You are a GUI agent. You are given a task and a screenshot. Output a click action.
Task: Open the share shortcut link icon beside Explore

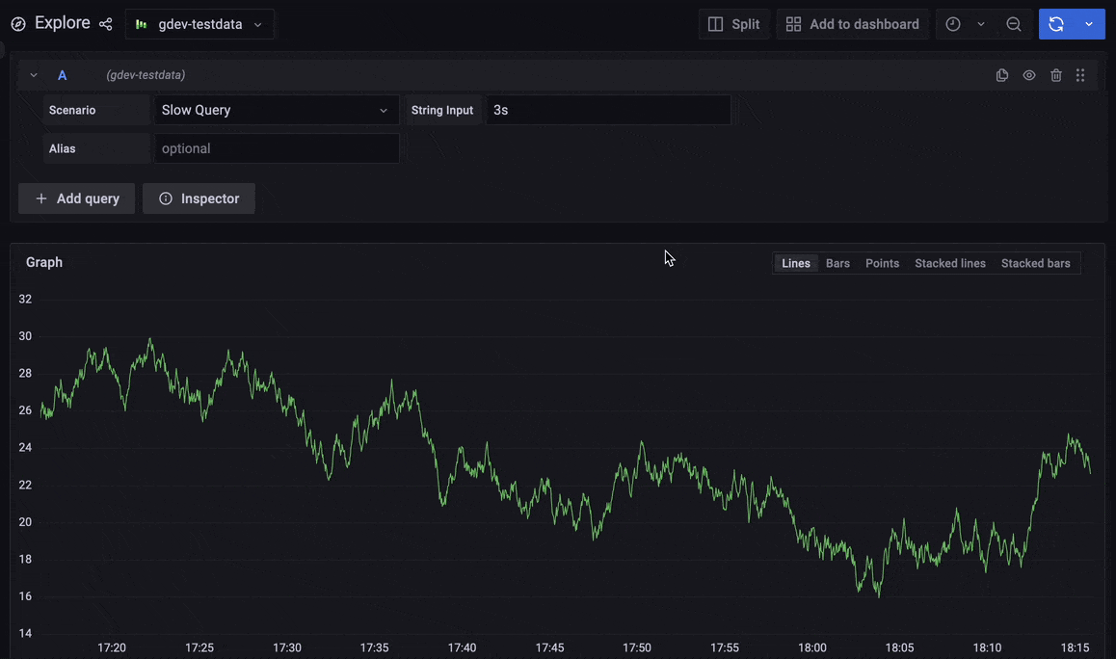pos(105,24)
